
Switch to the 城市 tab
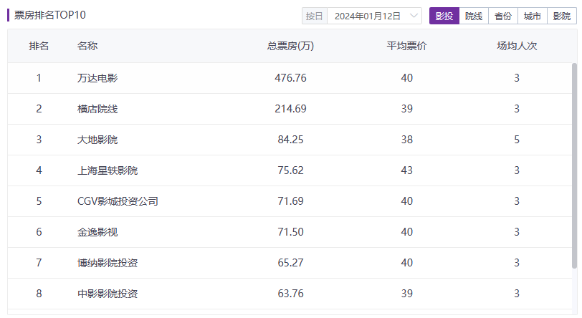click(x=533, y=16)
